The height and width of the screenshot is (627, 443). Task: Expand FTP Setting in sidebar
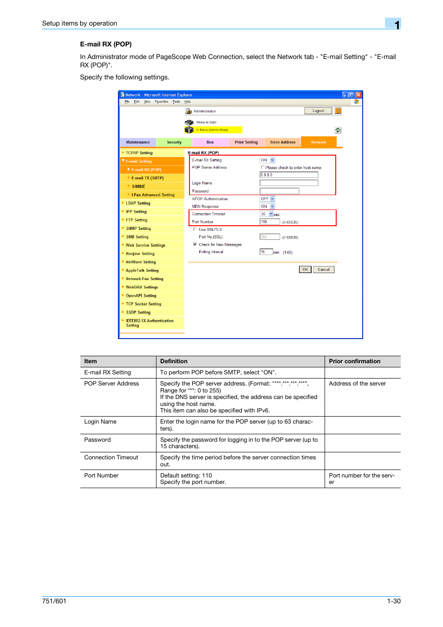pyautogui.click(x=123, y=220)
